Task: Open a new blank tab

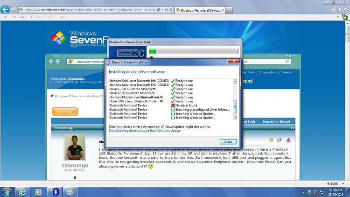Action: tap(229, 10)
